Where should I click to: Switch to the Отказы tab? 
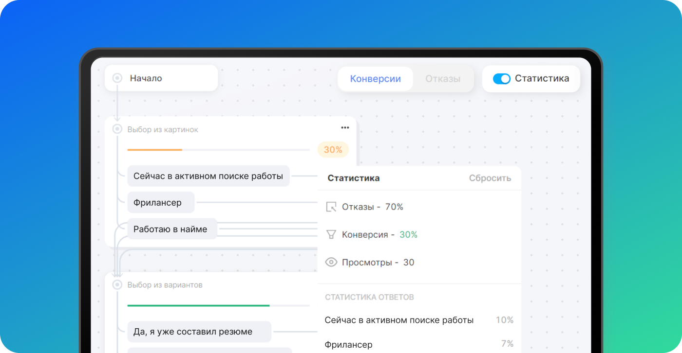click(443, 79)
